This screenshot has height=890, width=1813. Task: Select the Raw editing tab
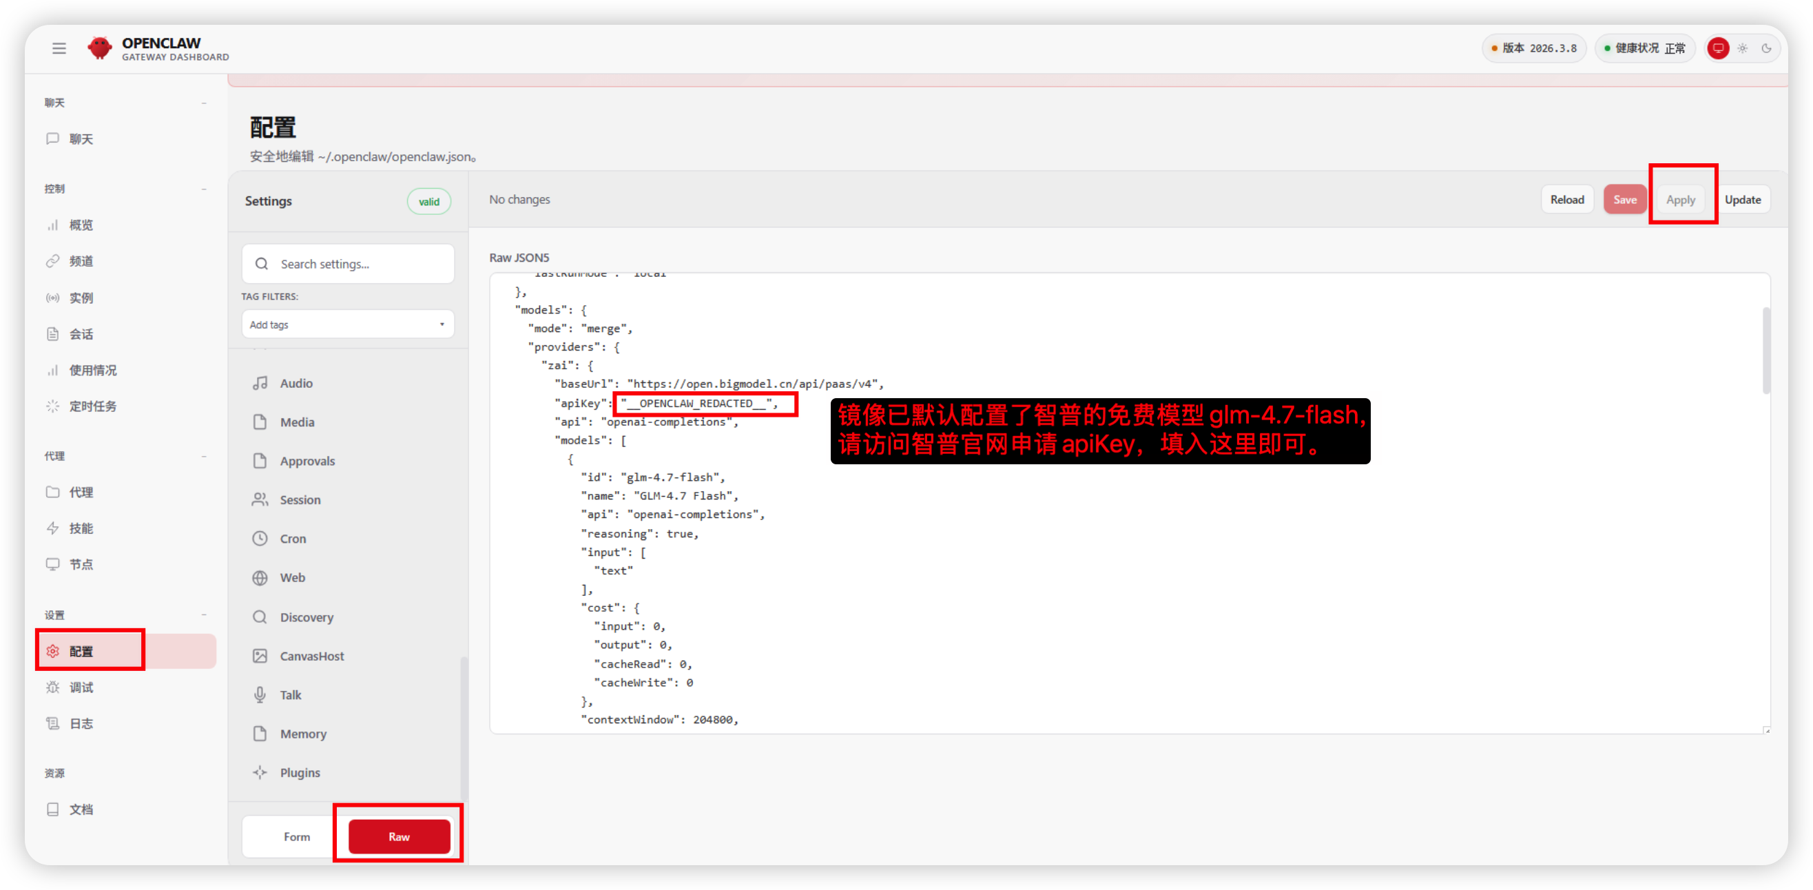(398, 836)
